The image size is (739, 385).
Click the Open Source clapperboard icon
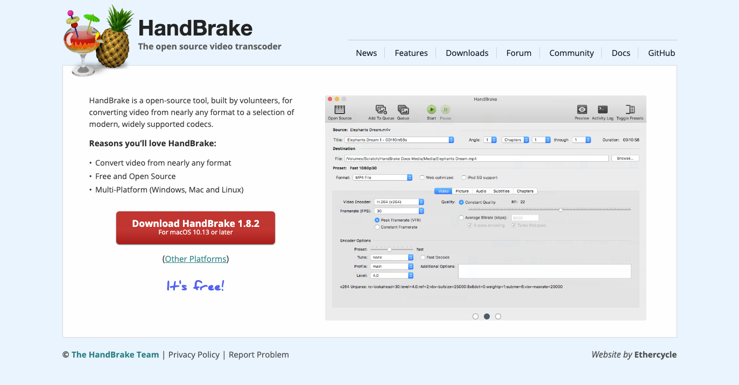point(340,110)
